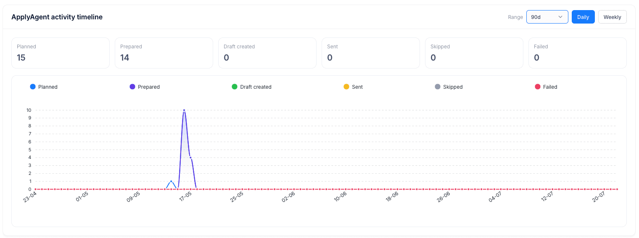This screenshot has width=639, height=238.
Task: Click the Prepared stat card showing 14
Action: (x=164, y=53)
